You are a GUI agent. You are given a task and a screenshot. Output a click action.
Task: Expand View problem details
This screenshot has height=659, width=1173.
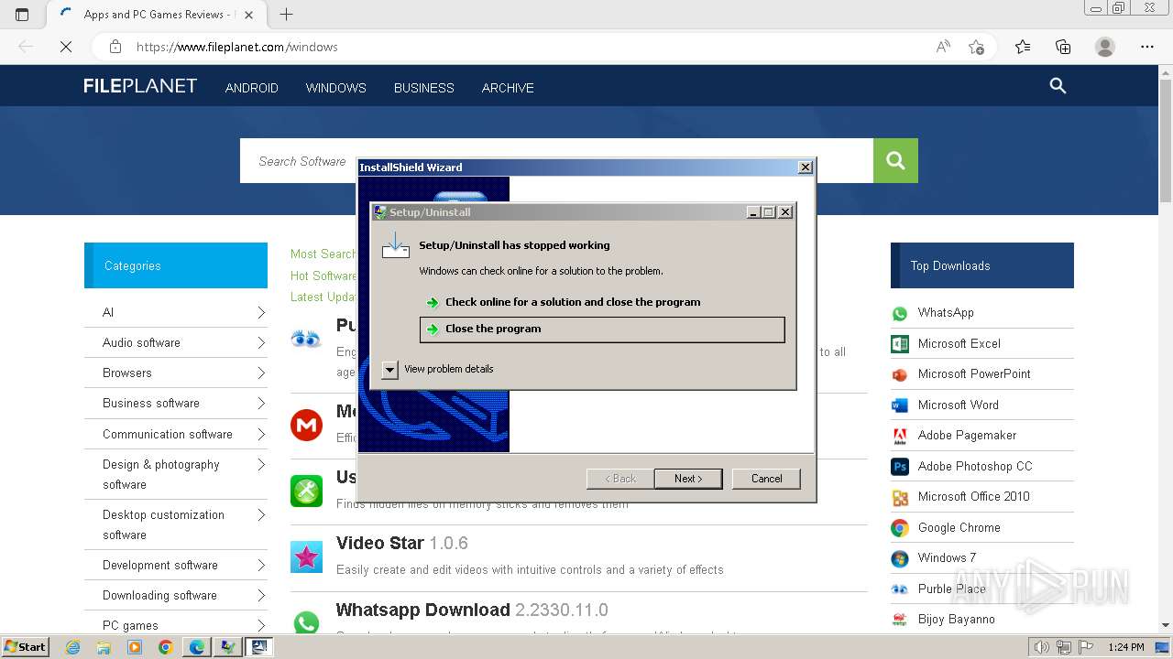389,370
